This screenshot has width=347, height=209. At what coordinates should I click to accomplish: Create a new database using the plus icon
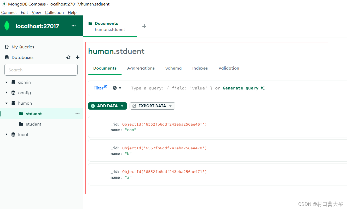coord(78,57)
